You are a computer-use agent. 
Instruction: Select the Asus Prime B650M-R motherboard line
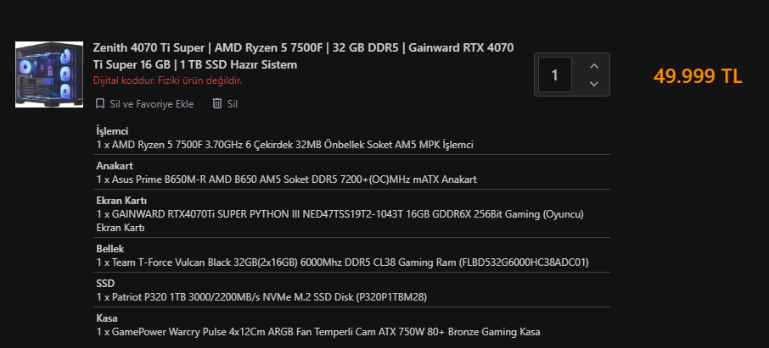click(x=286, y=180)
